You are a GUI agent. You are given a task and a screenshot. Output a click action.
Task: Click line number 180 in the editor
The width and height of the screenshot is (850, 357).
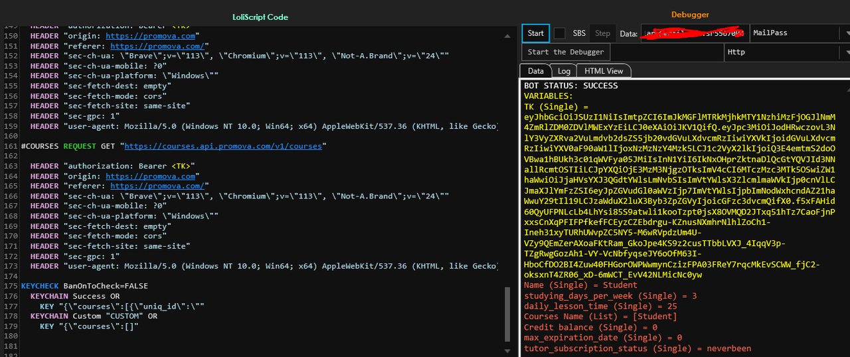pos(10,336)
